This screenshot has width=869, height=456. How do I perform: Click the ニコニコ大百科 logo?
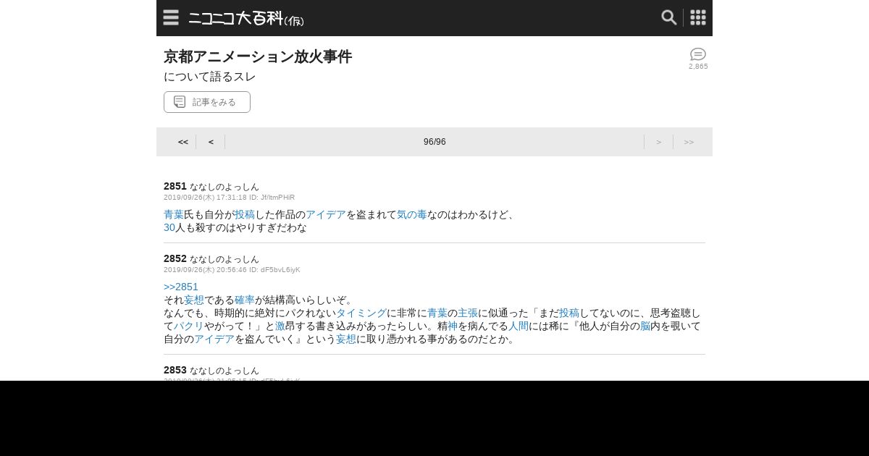point(246,19)
